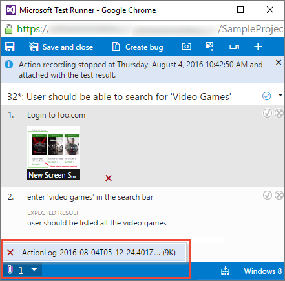Image resolution: width=285 pixels, height=281 pixels.
Task: Capture screenshot with camera icon
Action: tap(186, 47)
